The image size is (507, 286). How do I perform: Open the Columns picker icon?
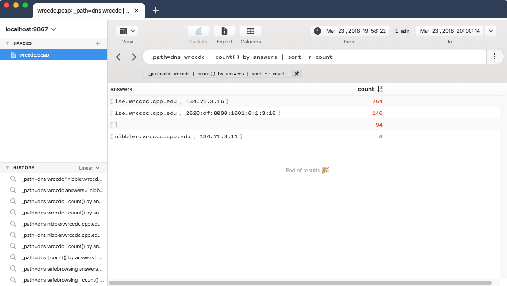250,30
